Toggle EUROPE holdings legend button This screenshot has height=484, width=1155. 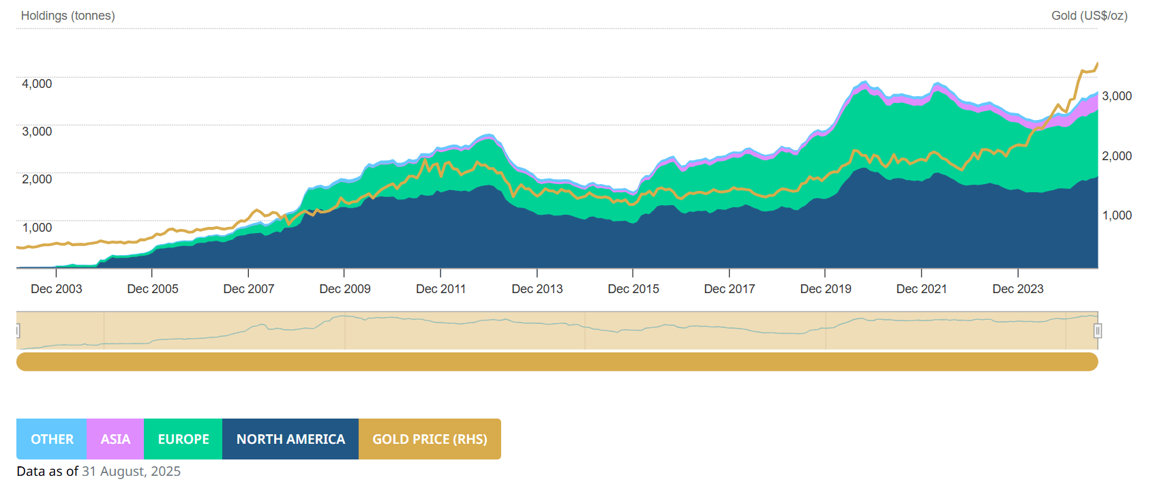(x=183, y=439)
